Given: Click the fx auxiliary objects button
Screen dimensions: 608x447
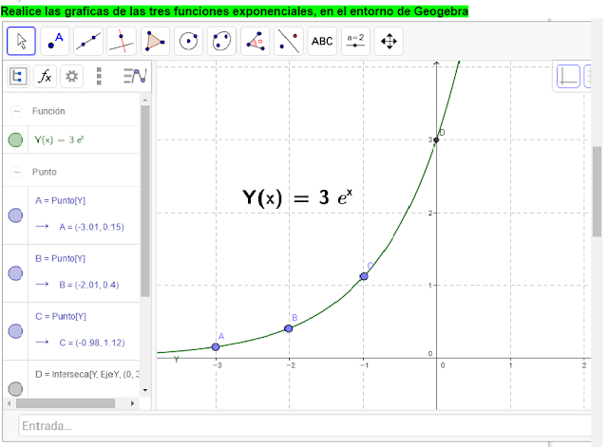Looking at the screenshot, I should click(x=45, y=76).
